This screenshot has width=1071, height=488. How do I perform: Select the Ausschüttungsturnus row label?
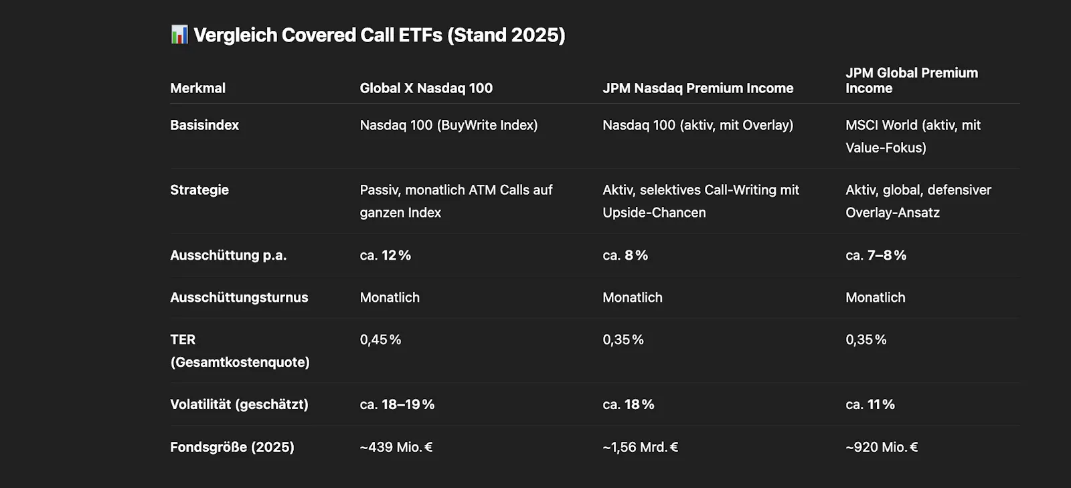coord(239,297)
